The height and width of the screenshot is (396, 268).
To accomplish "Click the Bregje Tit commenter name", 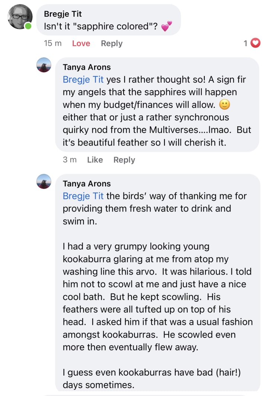I will [63, 14].
